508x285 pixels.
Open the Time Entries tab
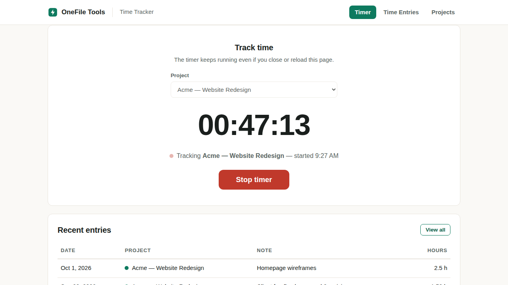pyautogui.click(x=401, y=12)
